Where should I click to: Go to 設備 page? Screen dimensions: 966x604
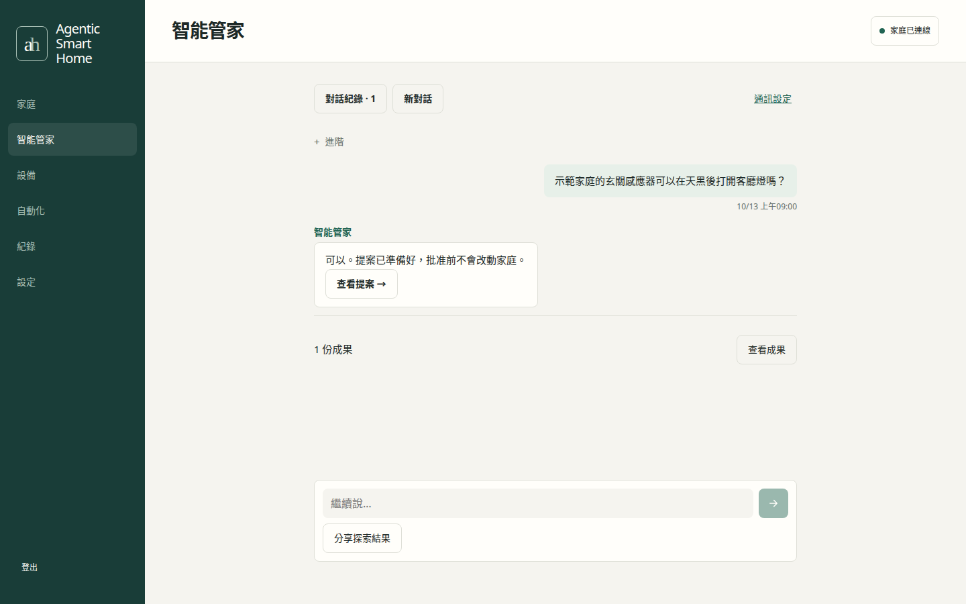pos(72,175)
